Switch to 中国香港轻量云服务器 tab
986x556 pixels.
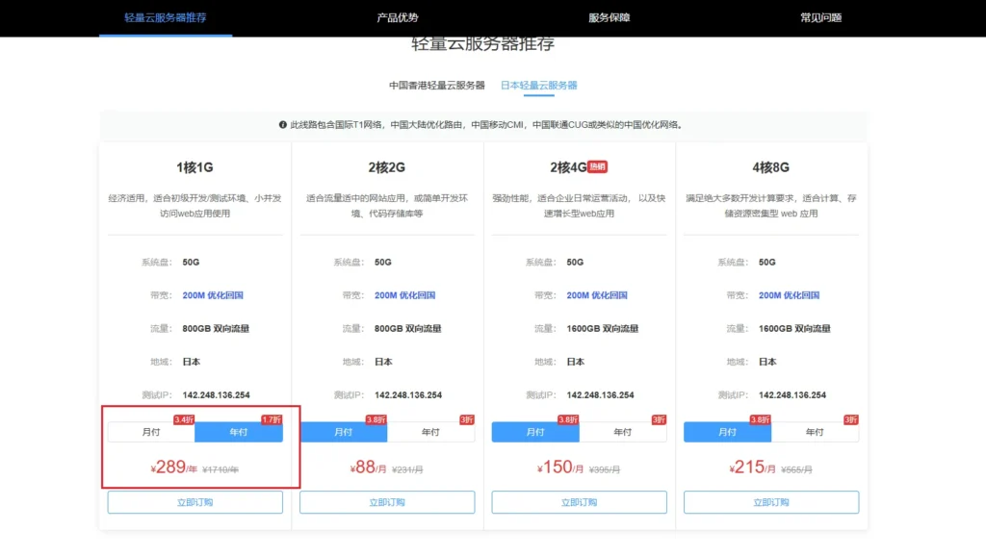(437, 86)
